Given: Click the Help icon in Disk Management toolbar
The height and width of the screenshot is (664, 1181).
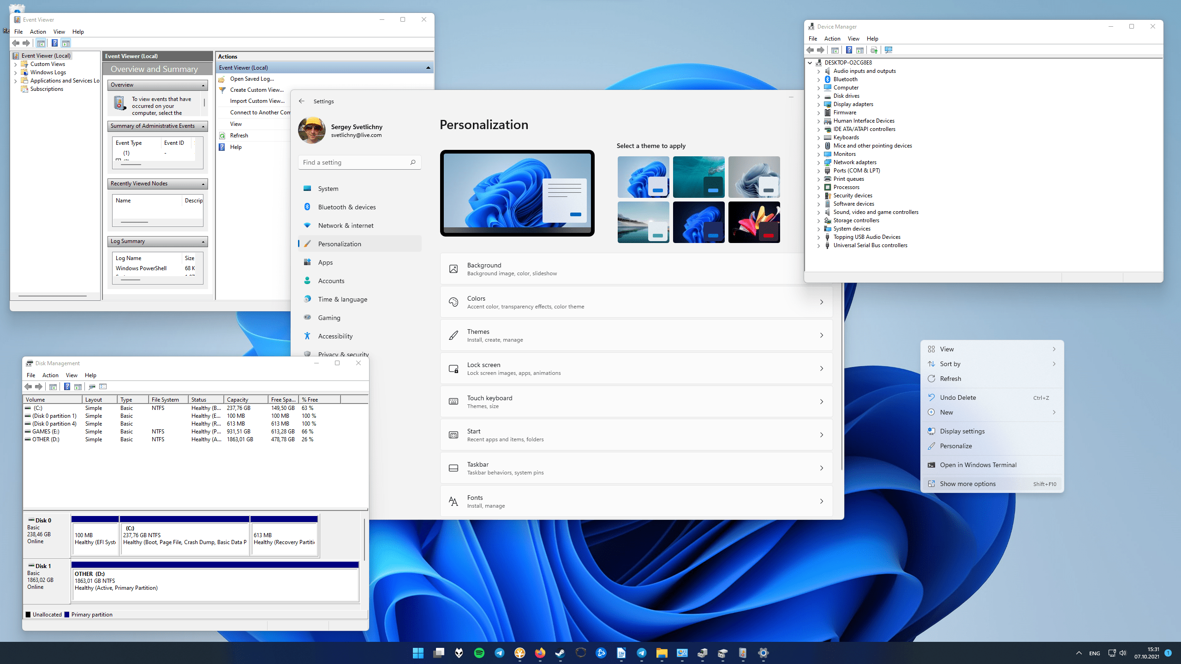Looking at the screenshot, I should point(67,386).
